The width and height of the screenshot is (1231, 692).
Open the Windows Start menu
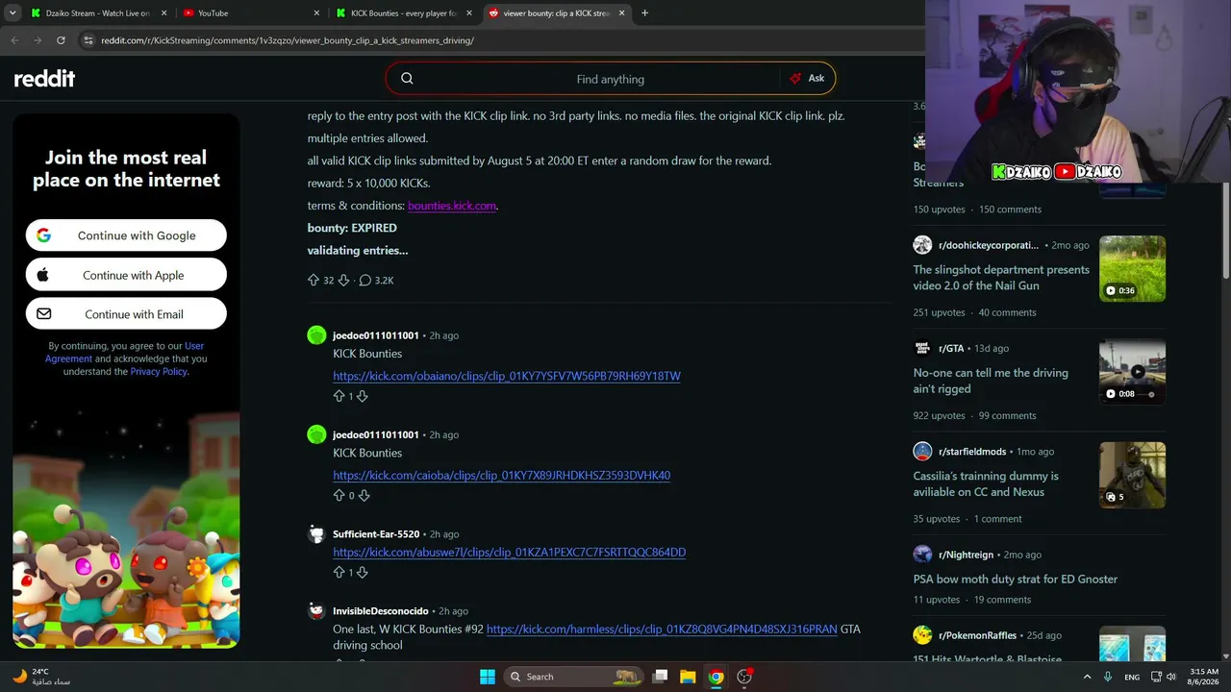pyautogui.click(x=488, y=677)
